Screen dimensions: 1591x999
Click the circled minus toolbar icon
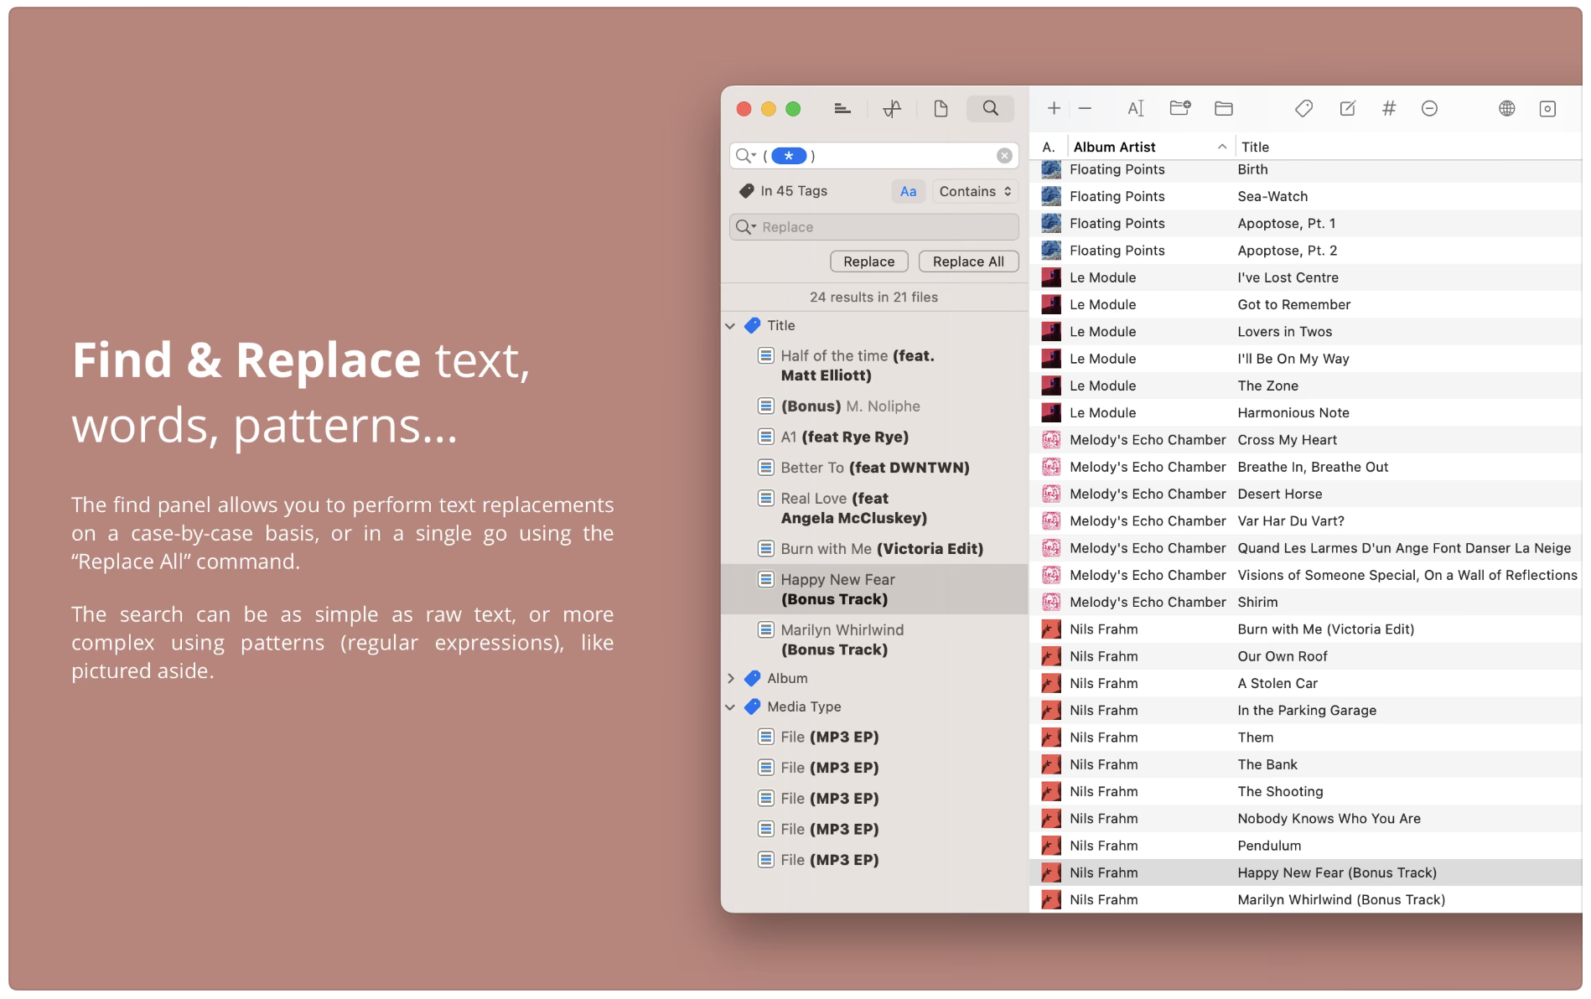pos(1429,108)
